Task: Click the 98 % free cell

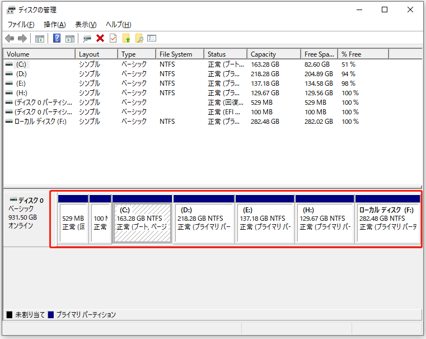Action: 348,83
